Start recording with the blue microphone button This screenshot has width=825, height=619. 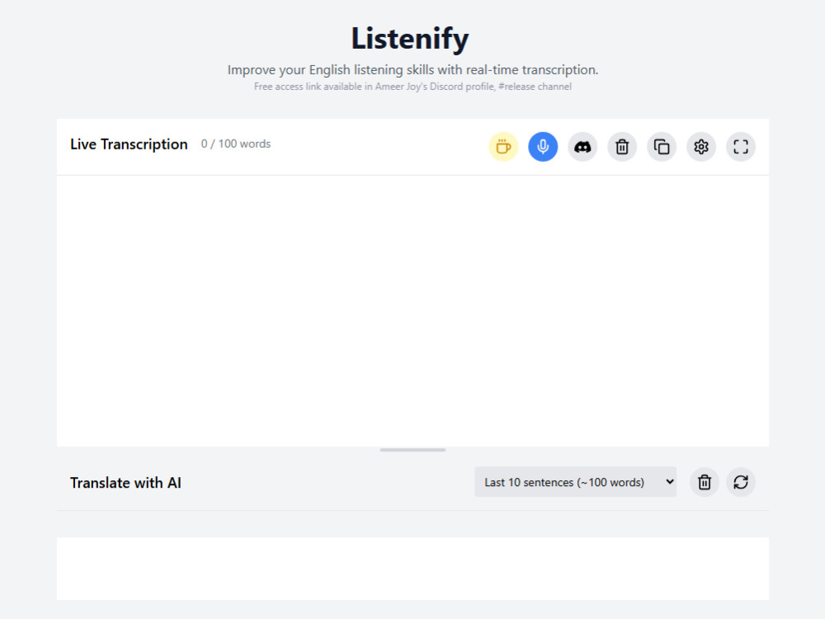click(543, 147)
